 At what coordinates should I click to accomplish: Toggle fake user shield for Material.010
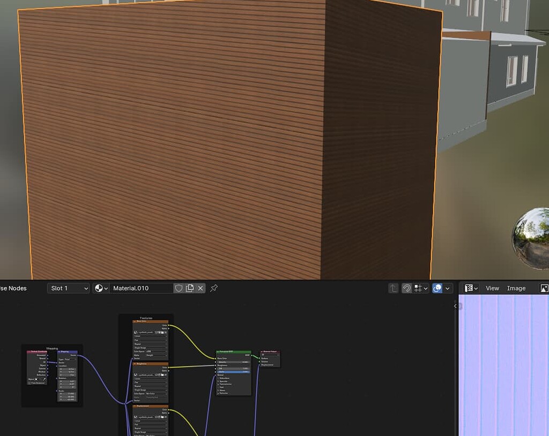179,288
